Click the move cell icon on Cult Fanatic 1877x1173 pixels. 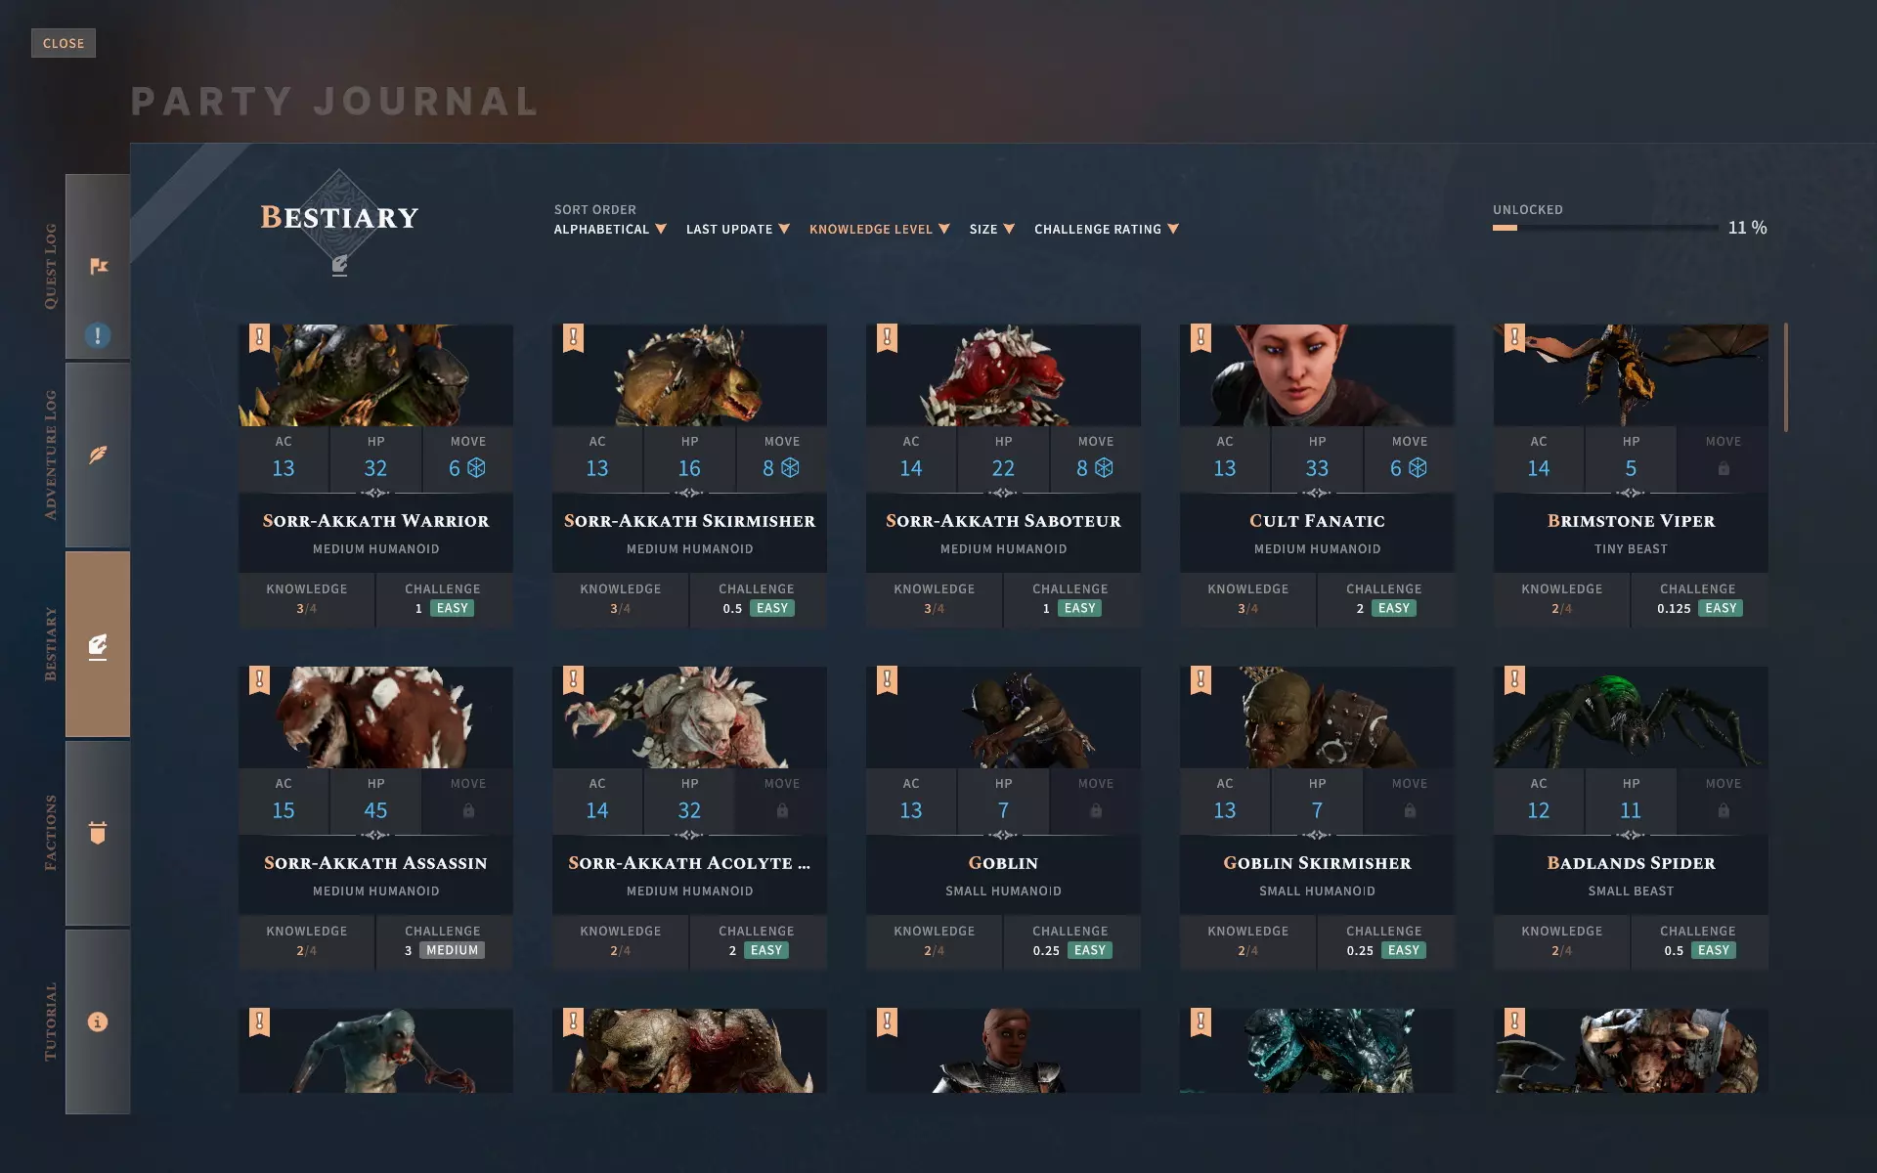coord(1418,468)
